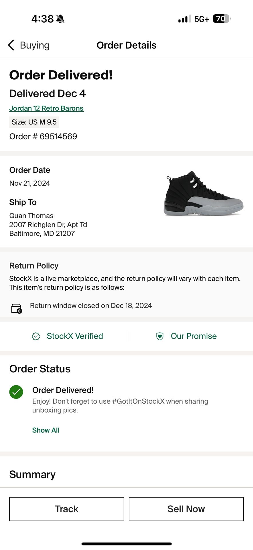Open the Our Promise info
The height and width of the screenshot is (550, 253).
(194, 336)
